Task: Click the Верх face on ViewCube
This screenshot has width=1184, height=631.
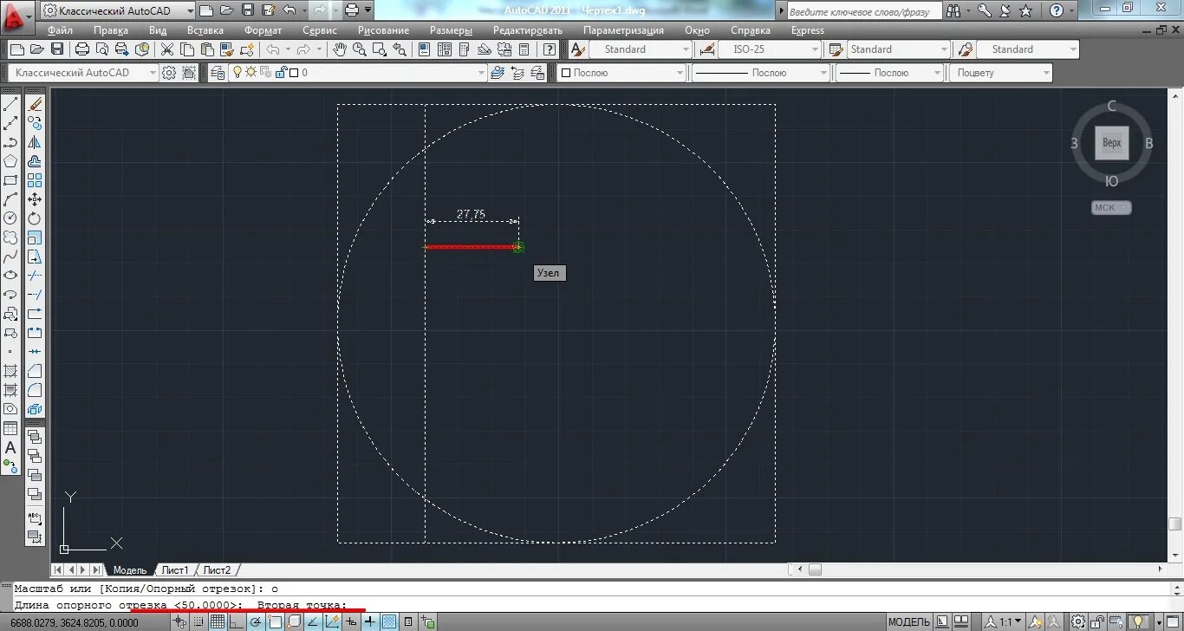Action: [x=1112, y=143]
